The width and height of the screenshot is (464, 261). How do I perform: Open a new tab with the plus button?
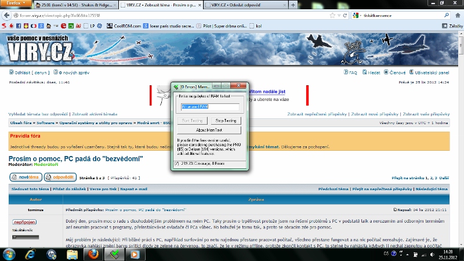[293, 5]
